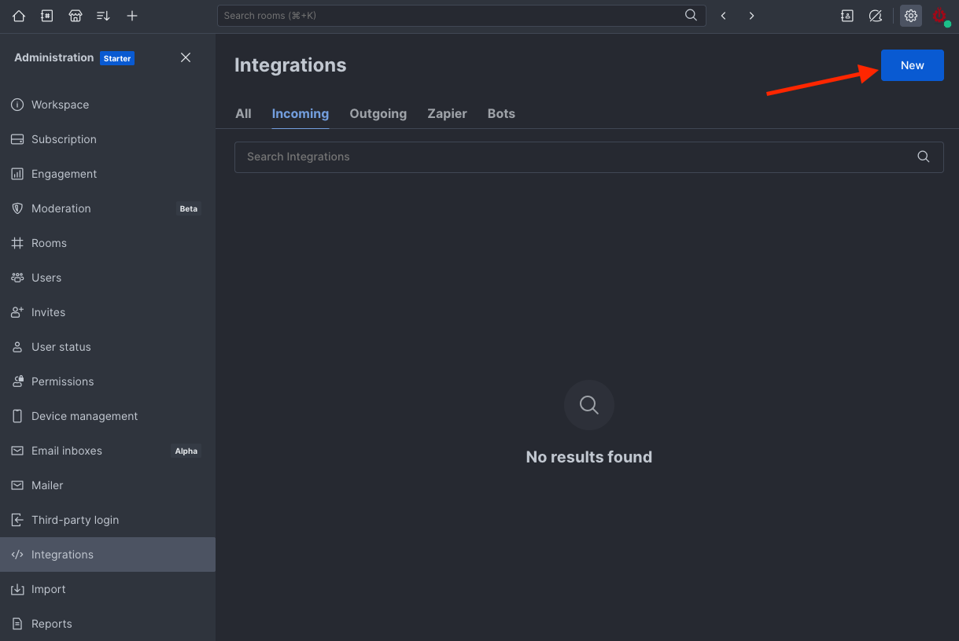The height and width of the screenshot is (641, 959).
Task: Click the Administration gear icon
Action: [x=911, y=16]
